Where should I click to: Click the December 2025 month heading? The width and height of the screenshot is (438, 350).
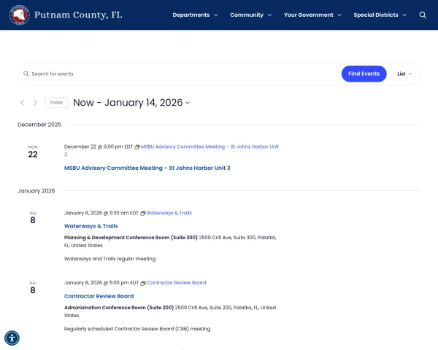click(39, 125)
